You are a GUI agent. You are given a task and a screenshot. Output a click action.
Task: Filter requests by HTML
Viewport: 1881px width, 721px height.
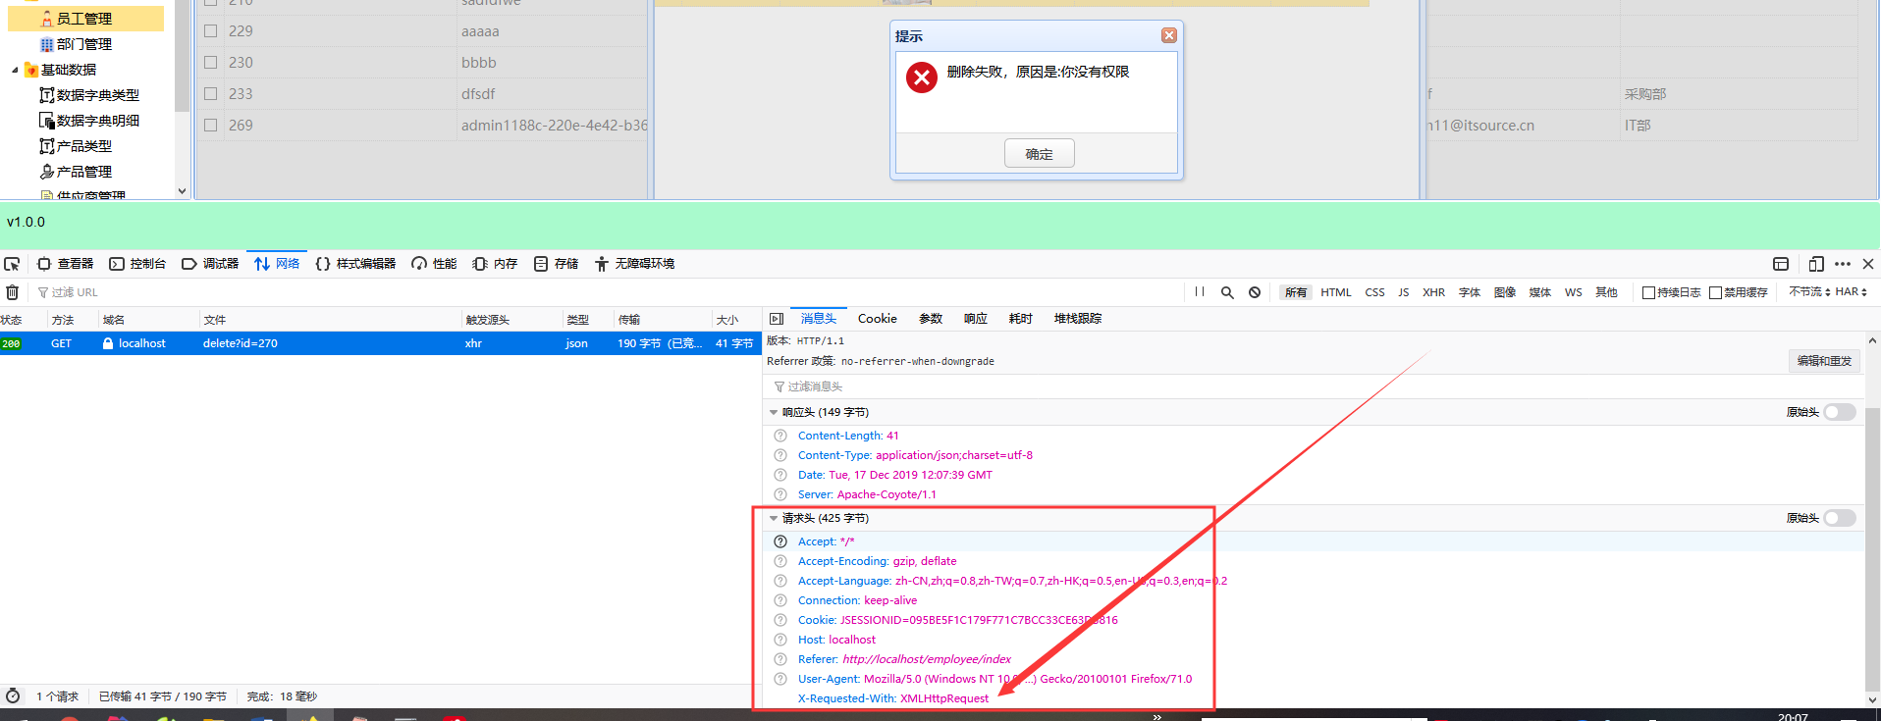1336,292
